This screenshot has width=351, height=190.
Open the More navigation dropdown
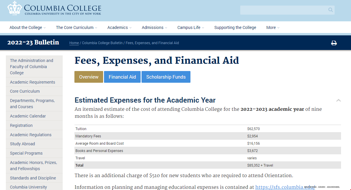click(x=273, y=27)
